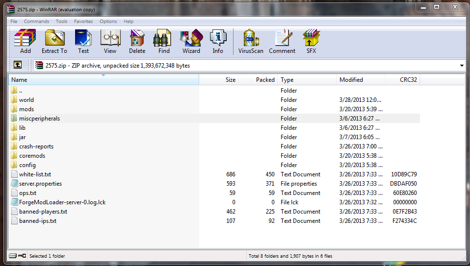Go up one folder level button
Image resolution: width=470 pixels, height=266 pixels.
pos(18,65)
